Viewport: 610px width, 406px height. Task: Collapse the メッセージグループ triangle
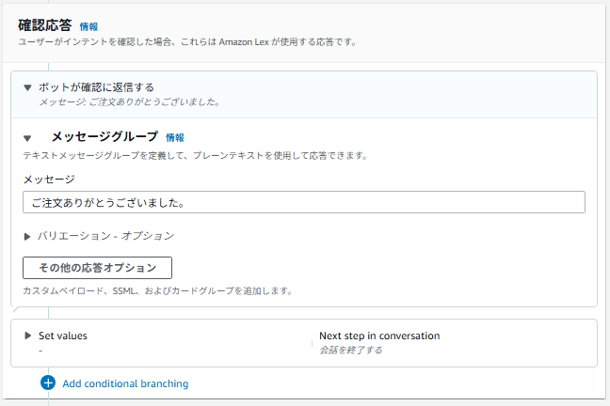[x=28, y=137]
